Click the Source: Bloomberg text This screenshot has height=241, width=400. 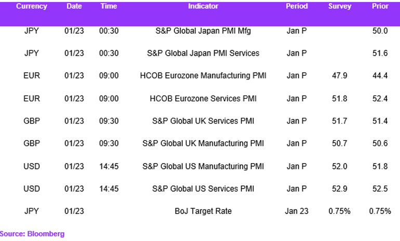(x=32, y=234)
